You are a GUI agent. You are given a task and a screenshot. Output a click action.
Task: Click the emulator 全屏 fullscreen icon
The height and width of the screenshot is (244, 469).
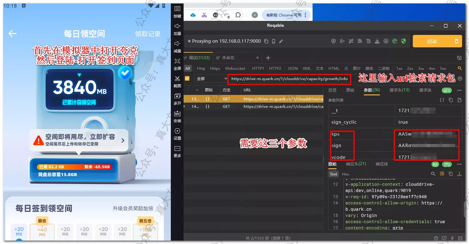(177, 61)
